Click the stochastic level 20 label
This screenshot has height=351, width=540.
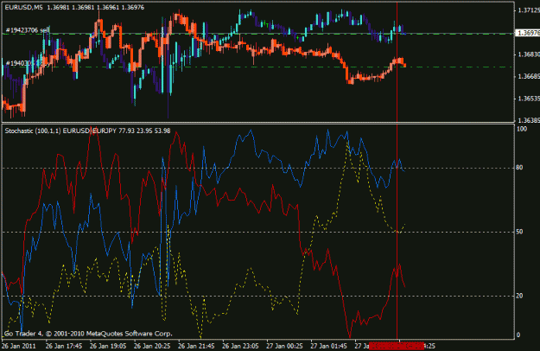coord(519,296)
